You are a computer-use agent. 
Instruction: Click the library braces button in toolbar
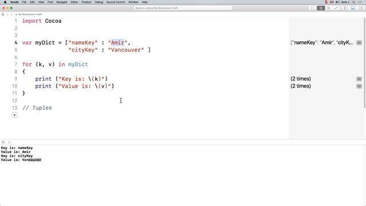pyautogui.click(x=312, y=8)
